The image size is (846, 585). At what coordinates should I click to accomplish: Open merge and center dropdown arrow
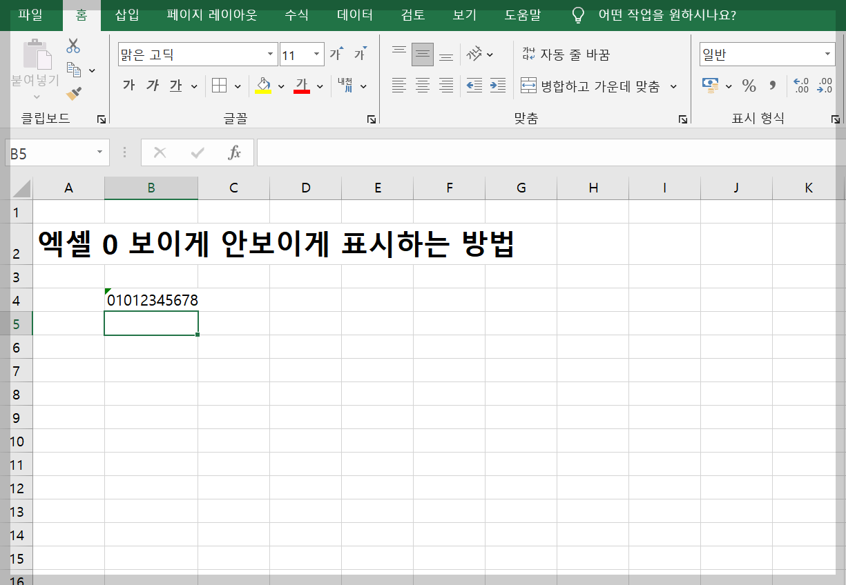click(674, 86)
